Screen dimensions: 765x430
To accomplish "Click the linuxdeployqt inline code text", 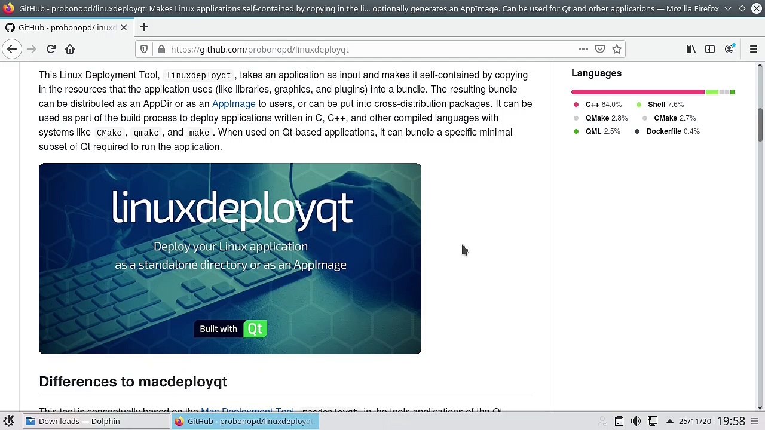I will [198, 75].
